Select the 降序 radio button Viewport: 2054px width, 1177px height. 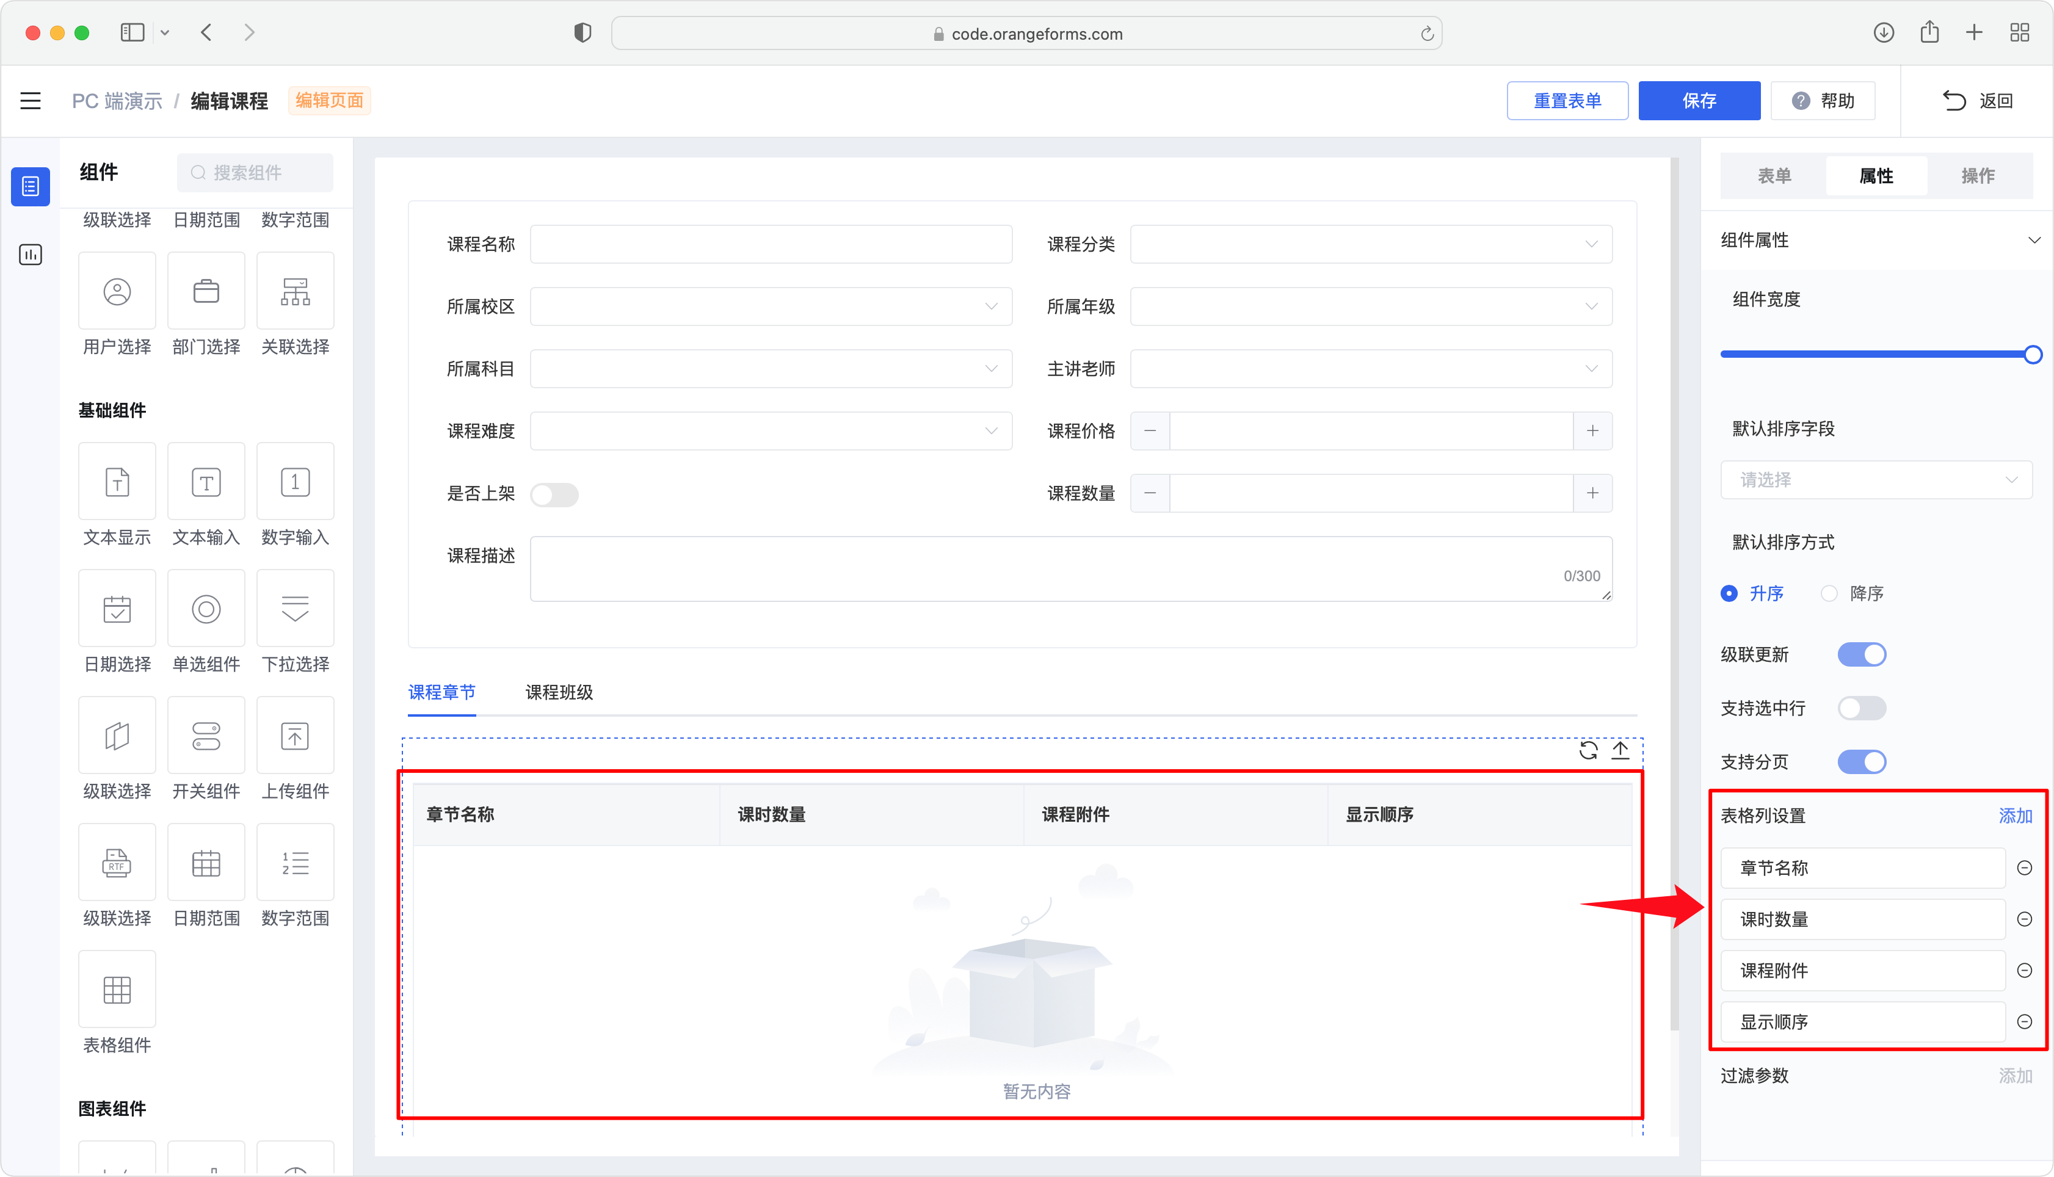(1829, 593)
